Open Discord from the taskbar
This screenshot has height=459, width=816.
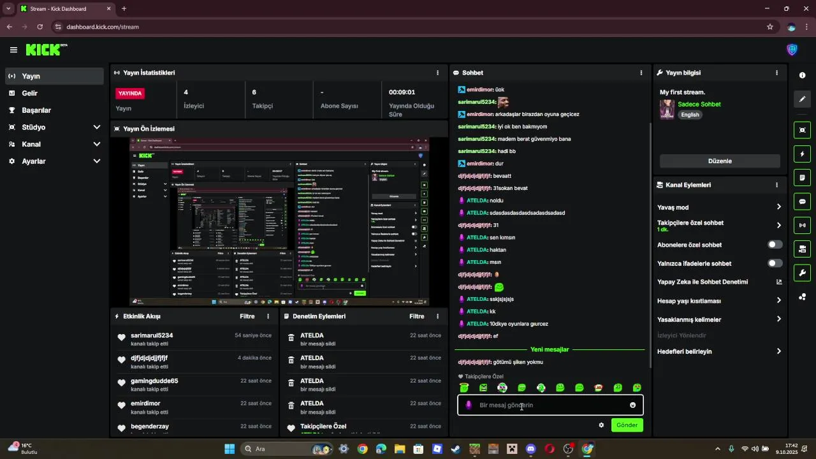pos(531,449)
